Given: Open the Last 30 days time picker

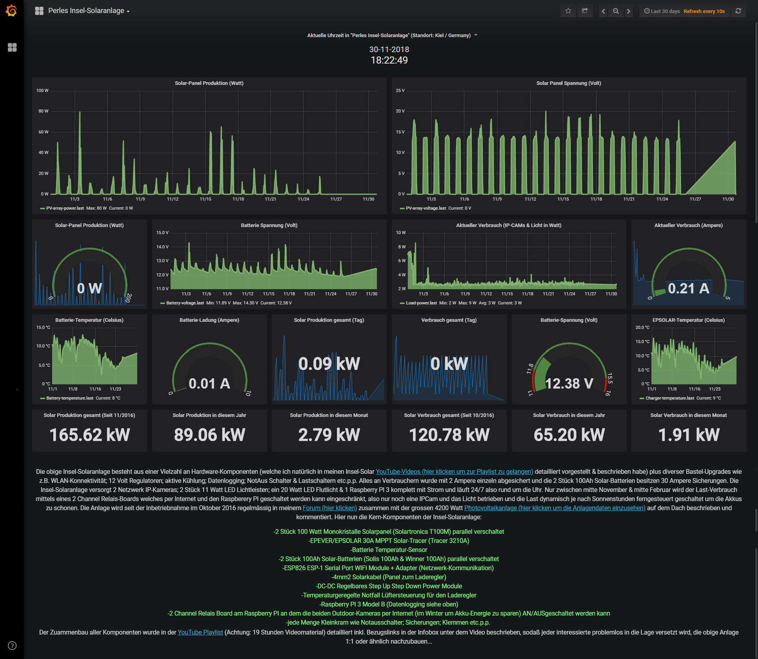Looking at the screenshot, I should click(x=665, y=11).
